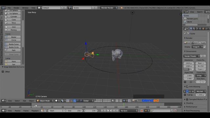Viewport: 210px width, 118px height.
Task: Add a Nurbs Curve
Action: (12, 44)
